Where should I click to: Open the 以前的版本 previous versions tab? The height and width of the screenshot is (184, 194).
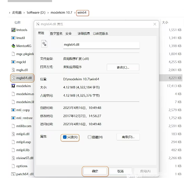click(101, 34)
